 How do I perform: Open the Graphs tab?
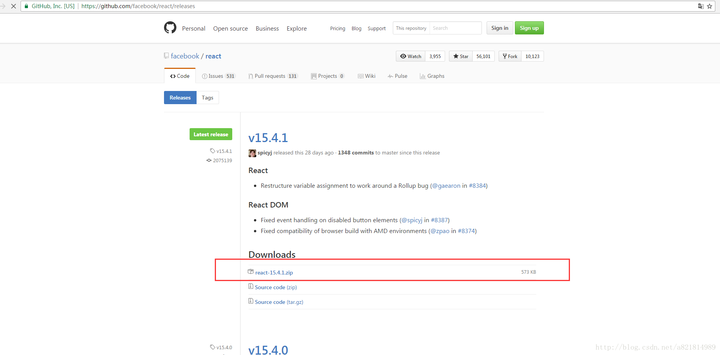[432, 76]
